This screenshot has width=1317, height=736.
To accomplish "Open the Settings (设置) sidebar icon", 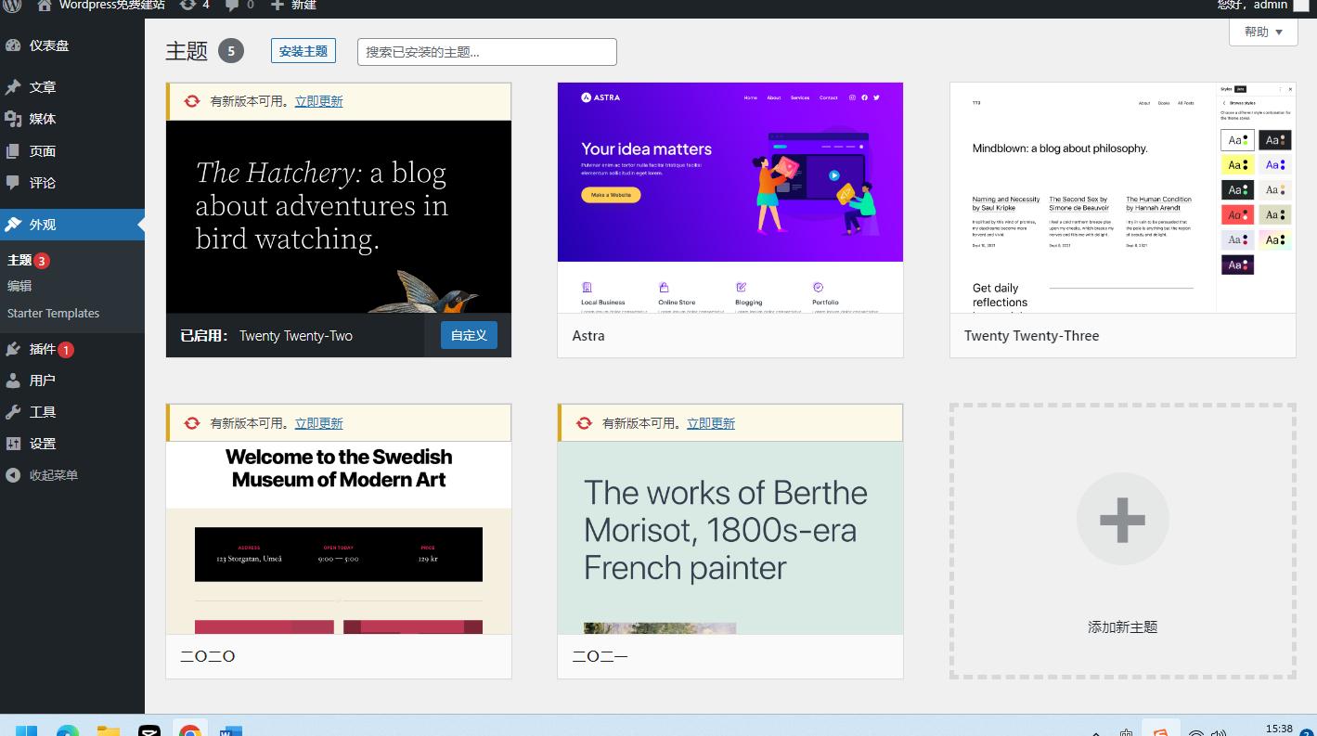I will pos(13,444).
